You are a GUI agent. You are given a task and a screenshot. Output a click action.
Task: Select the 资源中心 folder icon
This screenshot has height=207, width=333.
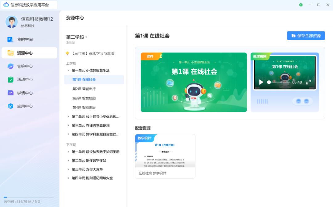(x=10, y=53)
